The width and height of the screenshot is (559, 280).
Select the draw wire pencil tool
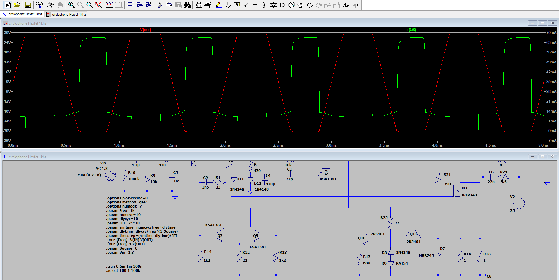[x=219, y=5]
